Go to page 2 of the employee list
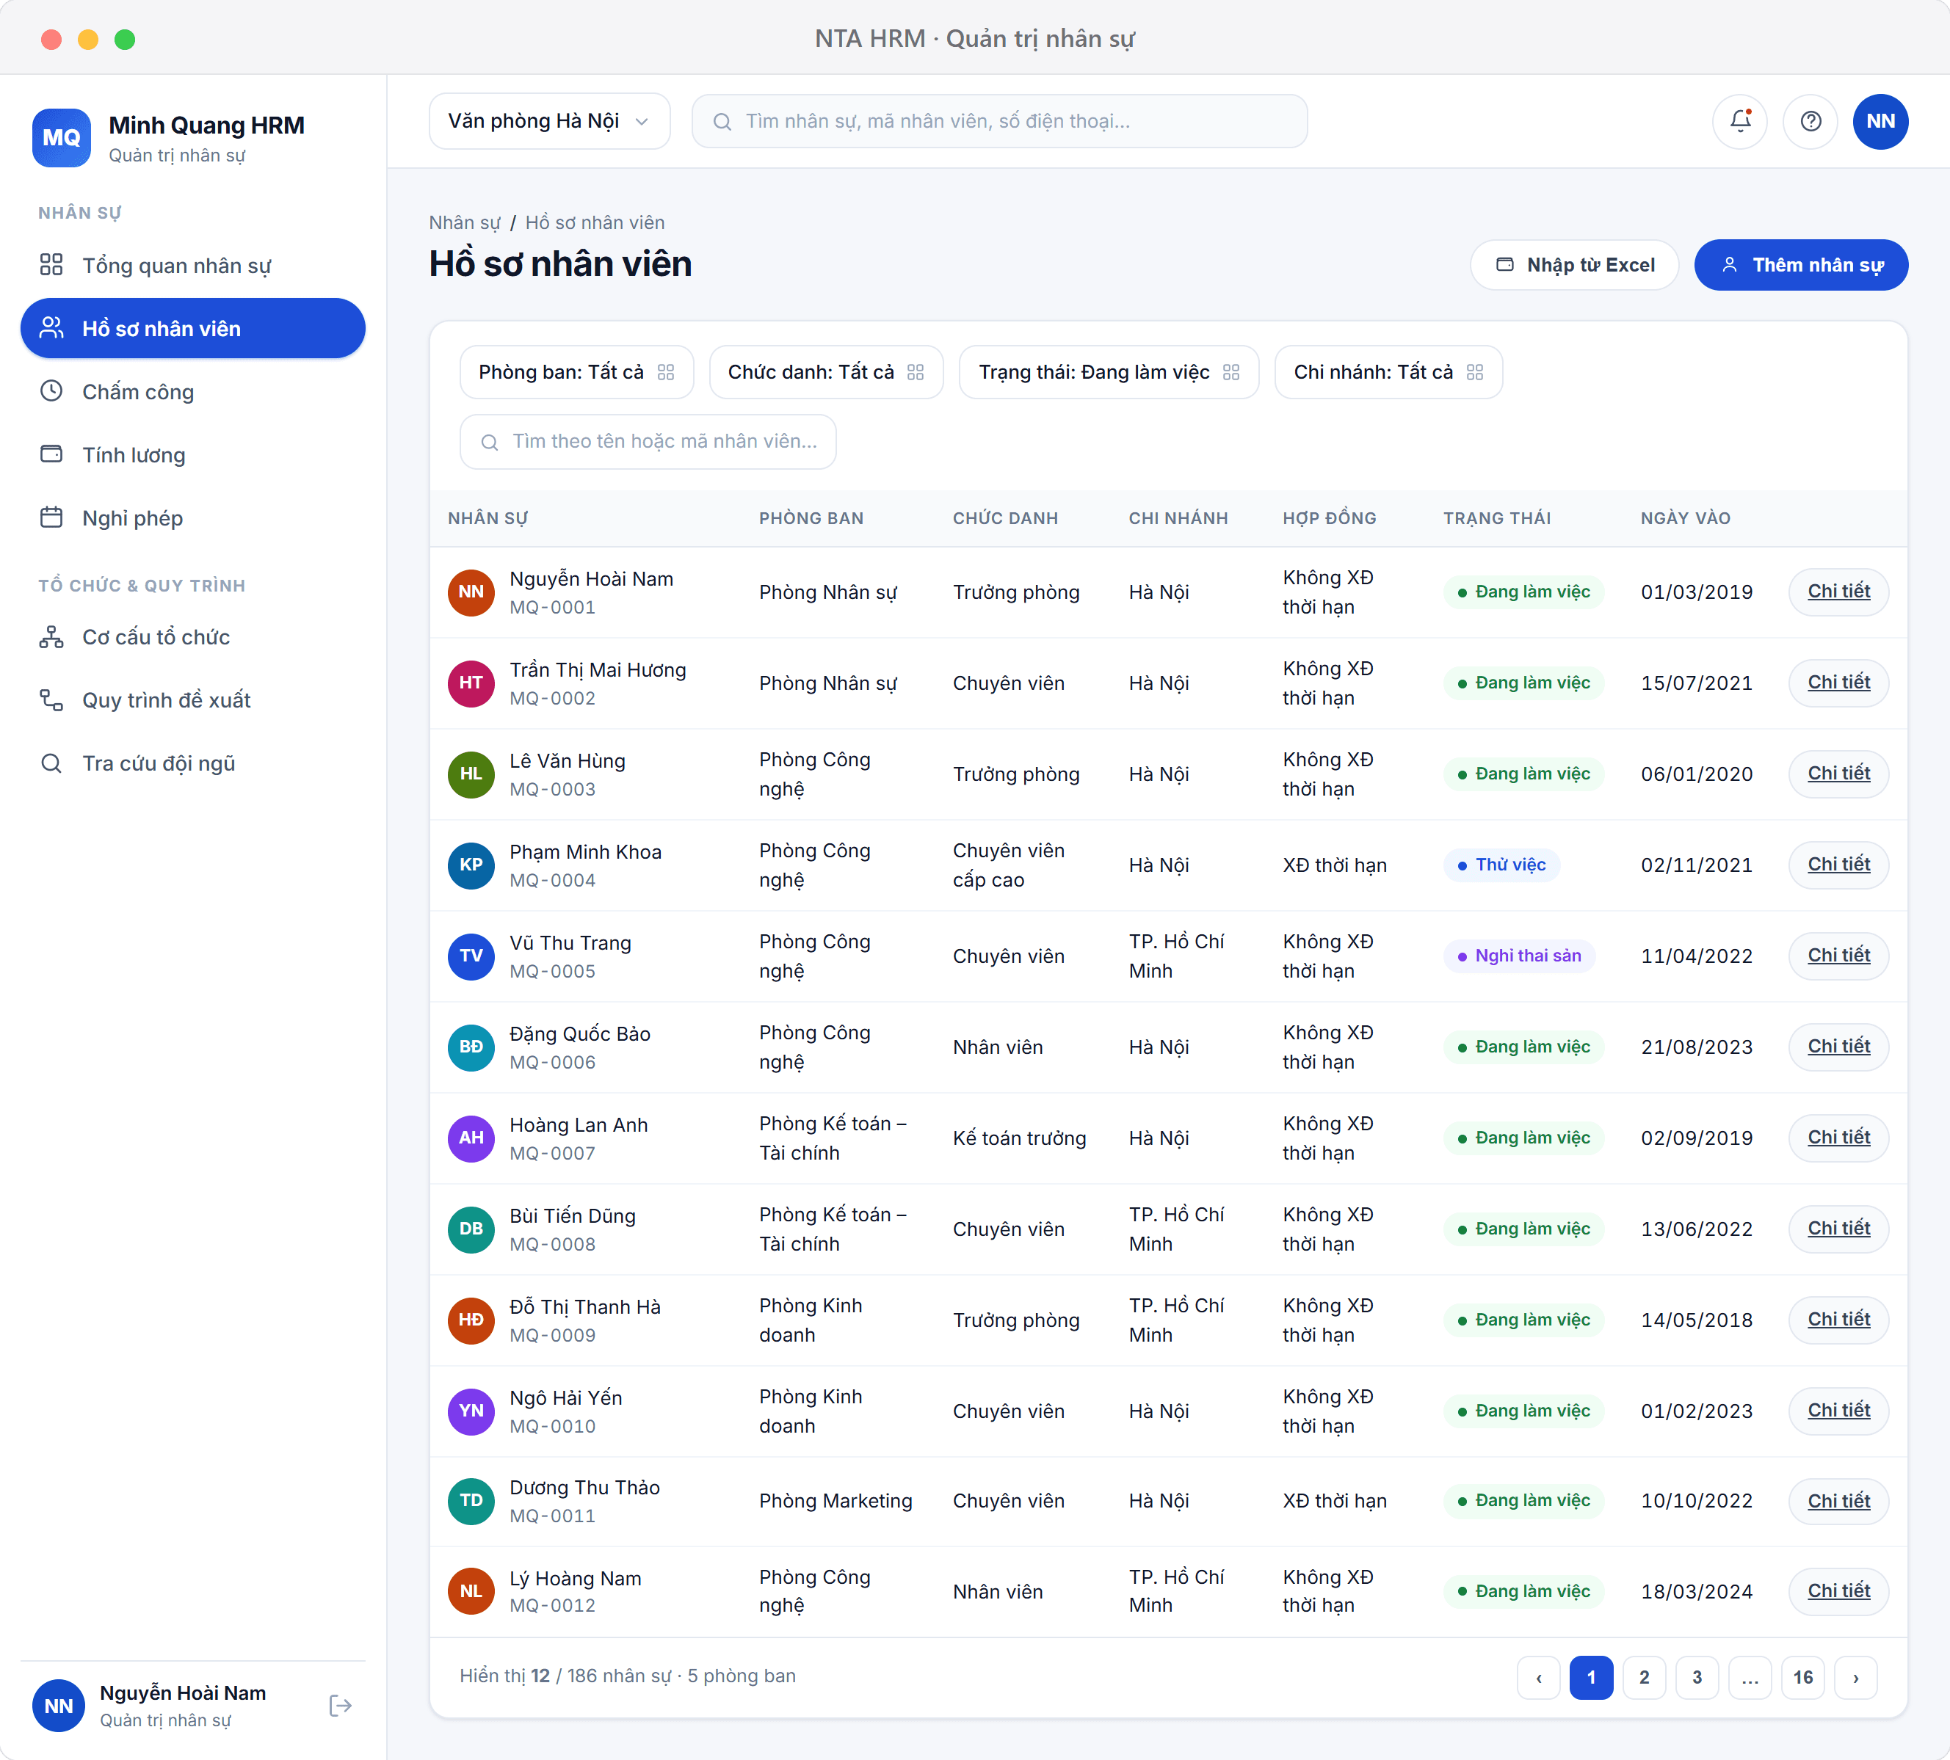Viewport: 1950px width, 1760px height. pos(1643,1677)
